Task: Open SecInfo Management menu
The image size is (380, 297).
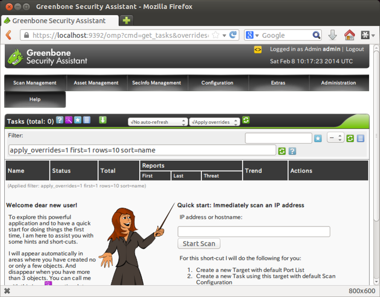Action: (x=157, y=83)
